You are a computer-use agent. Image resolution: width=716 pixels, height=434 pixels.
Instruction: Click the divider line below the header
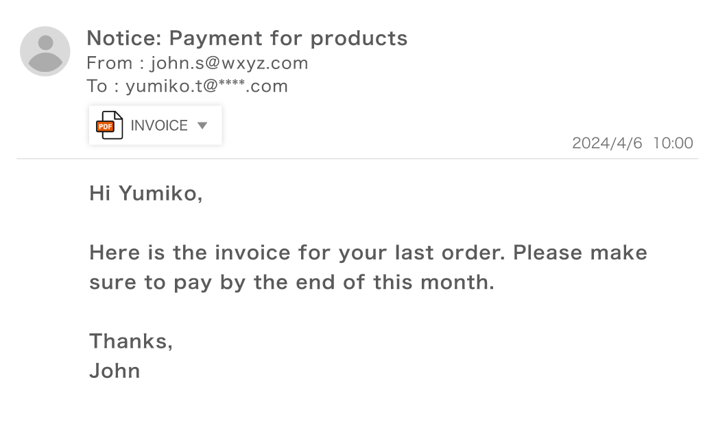(x=357, y=159)
